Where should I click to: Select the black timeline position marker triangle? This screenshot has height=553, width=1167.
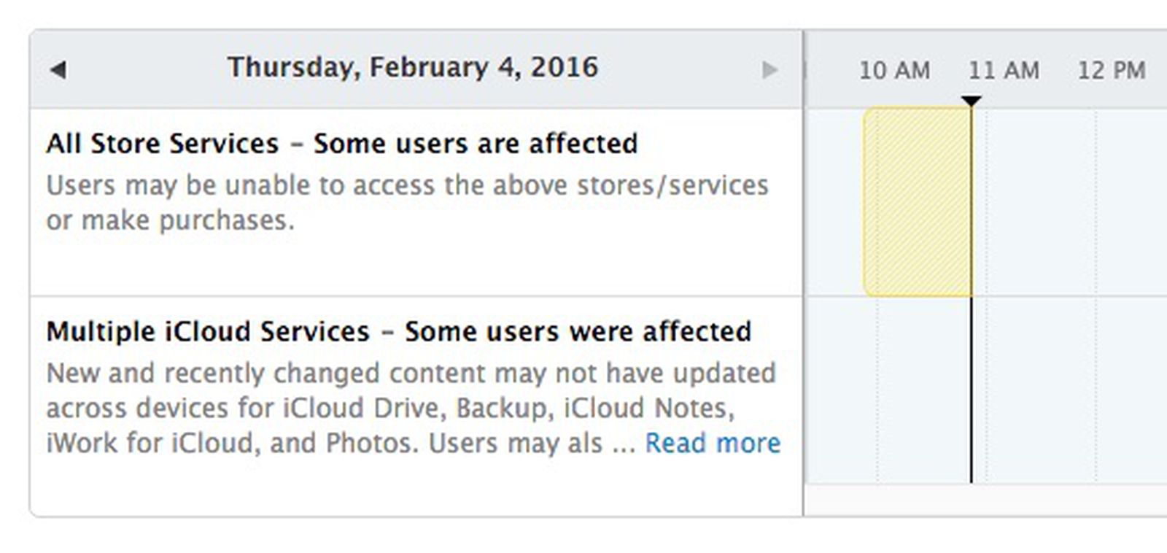(x=971, y=99)
